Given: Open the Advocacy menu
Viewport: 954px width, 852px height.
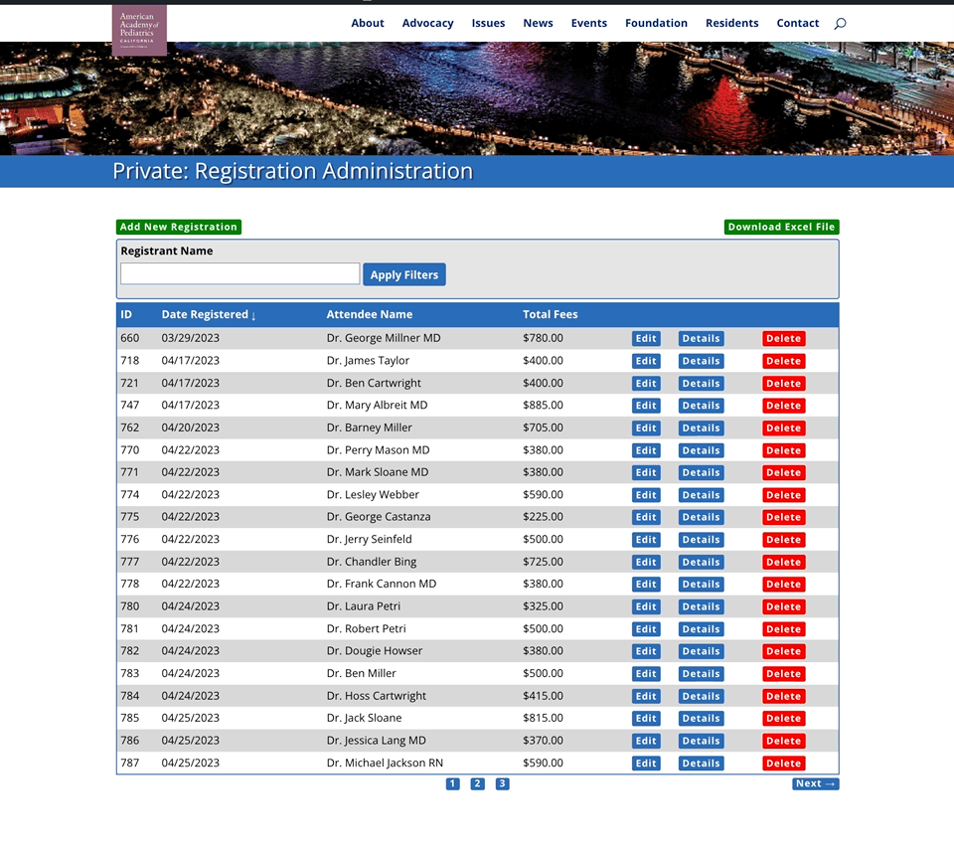Looking at the screenshot, I should coord(427,23).
